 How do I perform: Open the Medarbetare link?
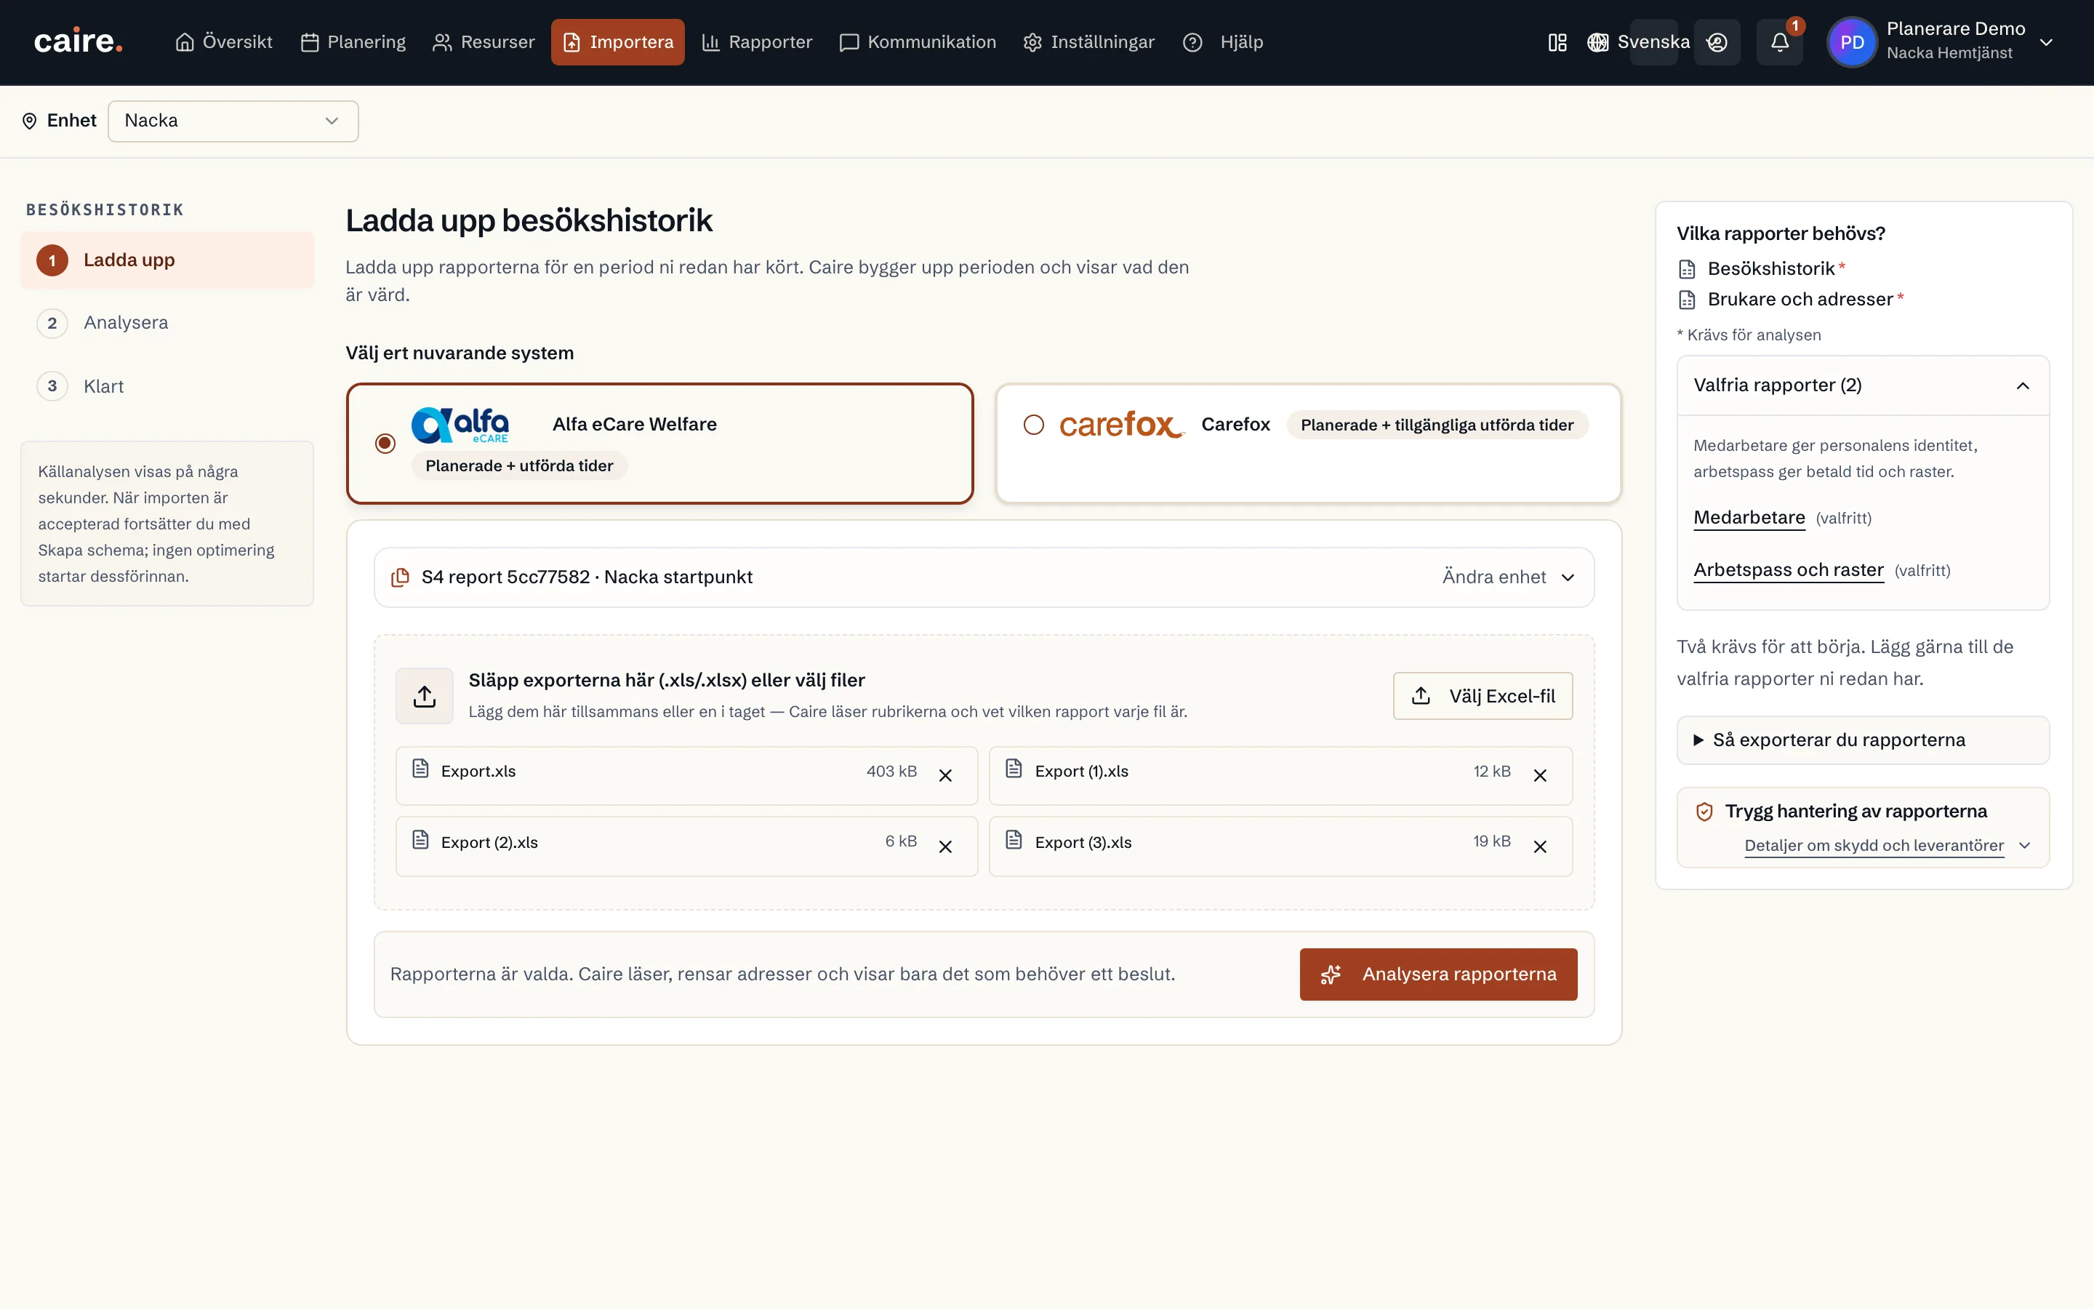click(x=1749, y=518)
